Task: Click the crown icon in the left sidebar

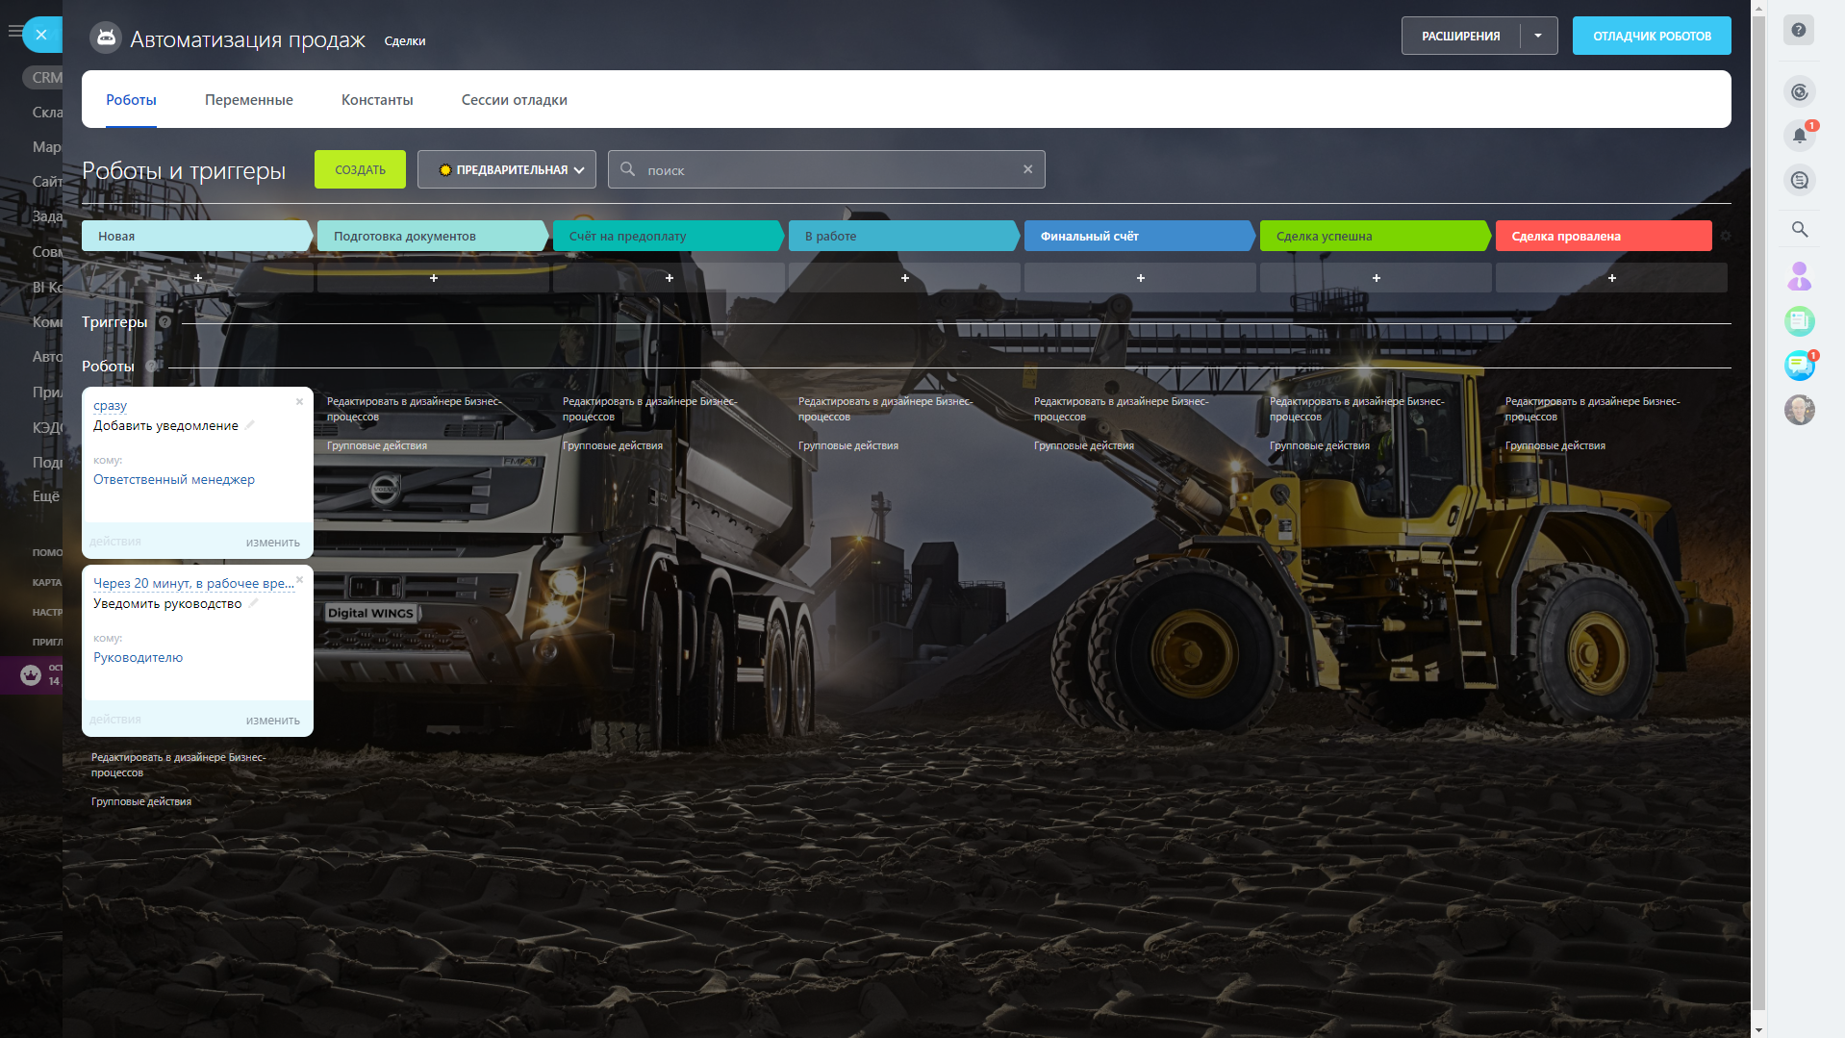Action: point(31,675)
